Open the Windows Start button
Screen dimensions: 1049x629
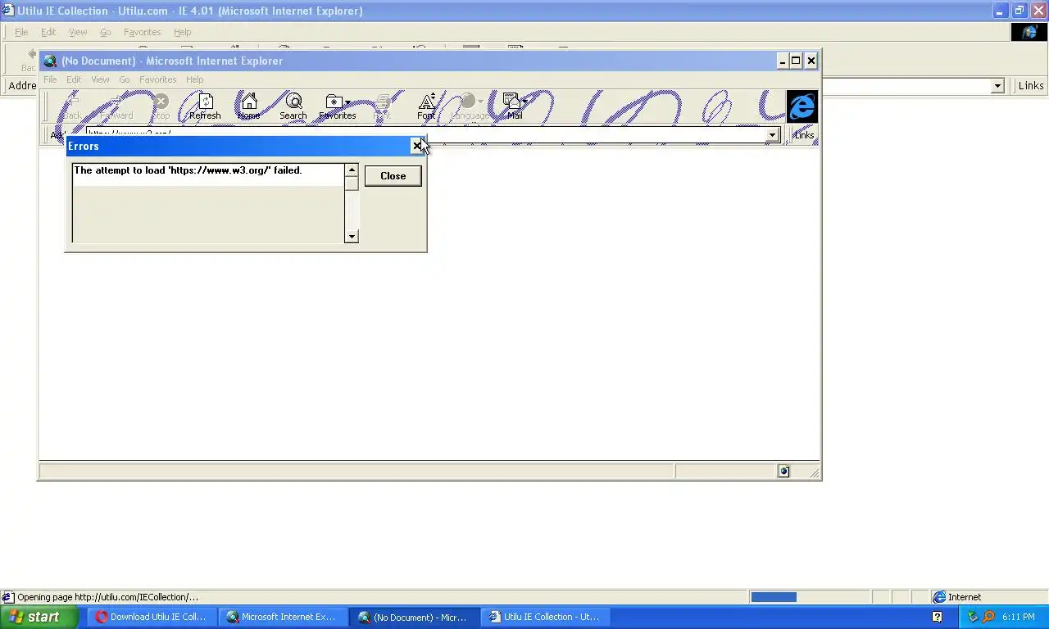pyautogui.click(x=39, y=617)
